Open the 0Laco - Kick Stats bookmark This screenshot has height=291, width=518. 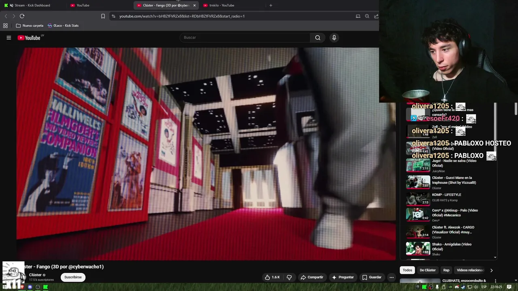point(63,25)
